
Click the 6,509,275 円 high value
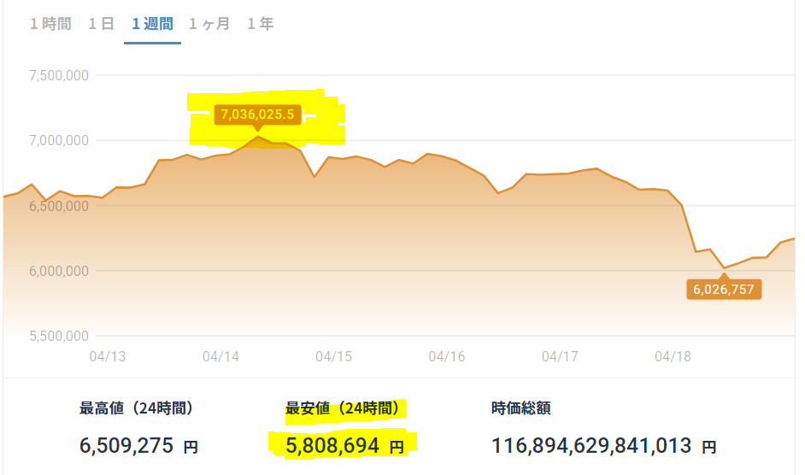tap(138, 446)
